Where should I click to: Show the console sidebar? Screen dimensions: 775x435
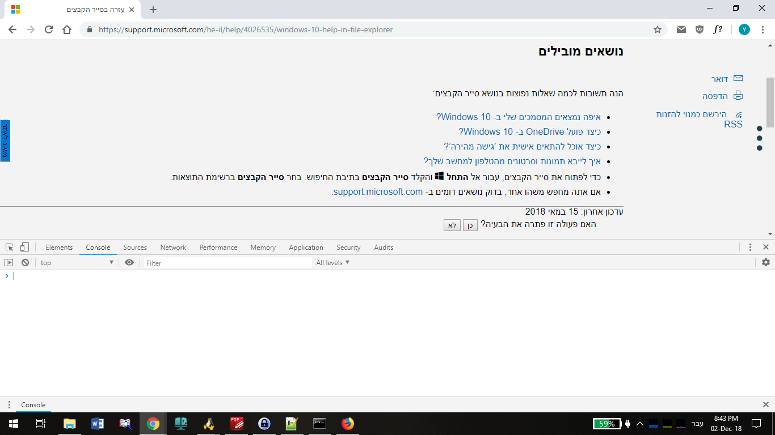coord(9,263)
